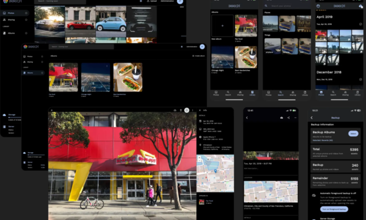Click the Immich logo in albums window

pos(31,47)
